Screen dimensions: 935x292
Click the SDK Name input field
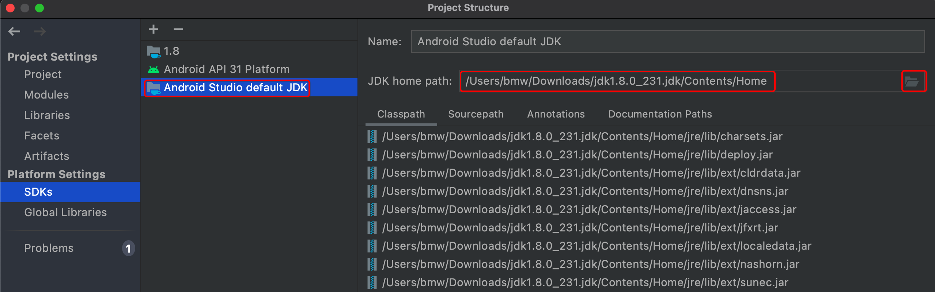(668, 42)
